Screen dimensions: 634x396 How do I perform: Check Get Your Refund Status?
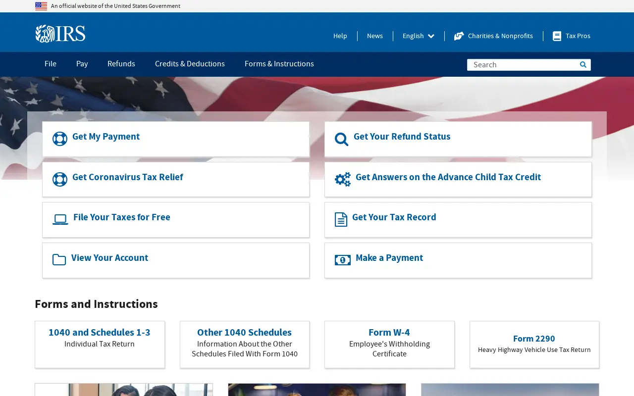point(458,139)
